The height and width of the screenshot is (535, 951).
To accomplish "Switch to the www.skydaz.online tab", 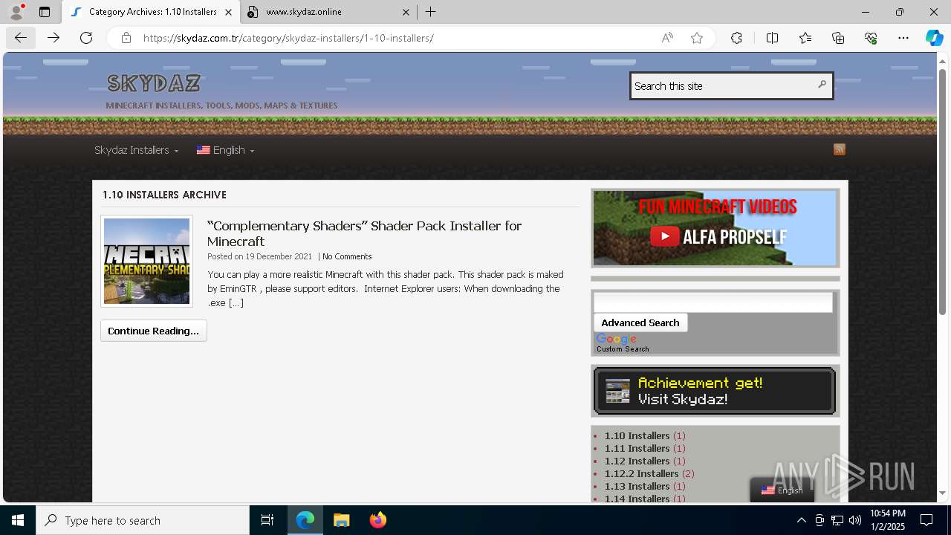I will click(329, 12).
